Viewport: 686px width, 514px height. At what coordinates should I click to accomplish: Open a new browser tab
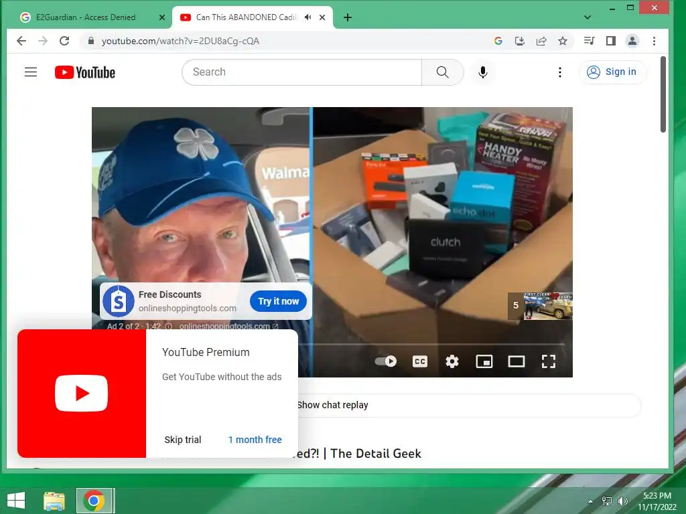[348, 17]
